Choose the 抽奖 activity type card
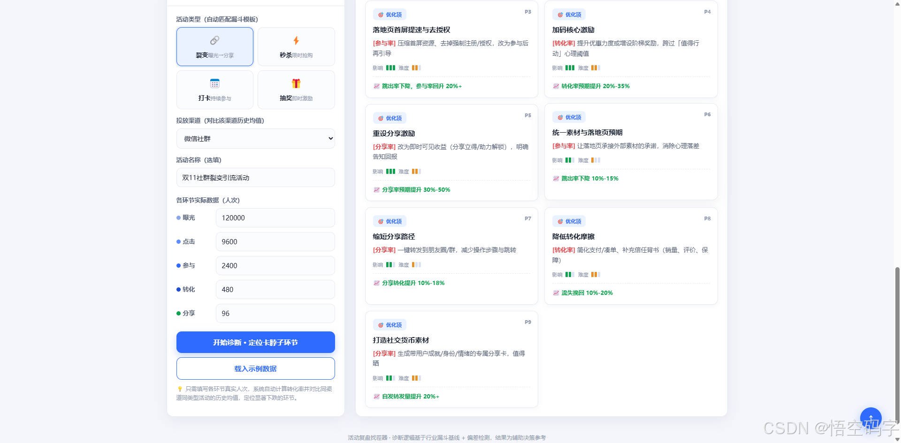901x443 pixels. pyautogui.click(x=296, y=90)
